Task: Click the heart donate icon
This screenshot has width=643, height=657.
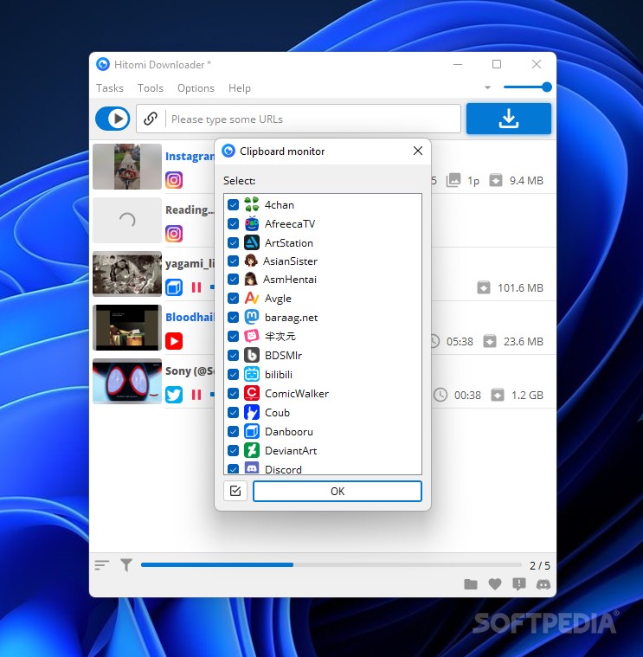Action: 495,584
